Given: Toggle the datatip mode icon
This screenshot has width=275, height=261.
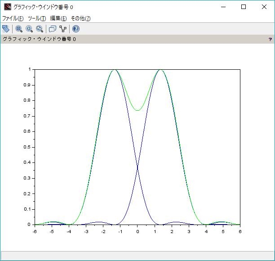Looking at the screenshot, I should pos(53,29).
